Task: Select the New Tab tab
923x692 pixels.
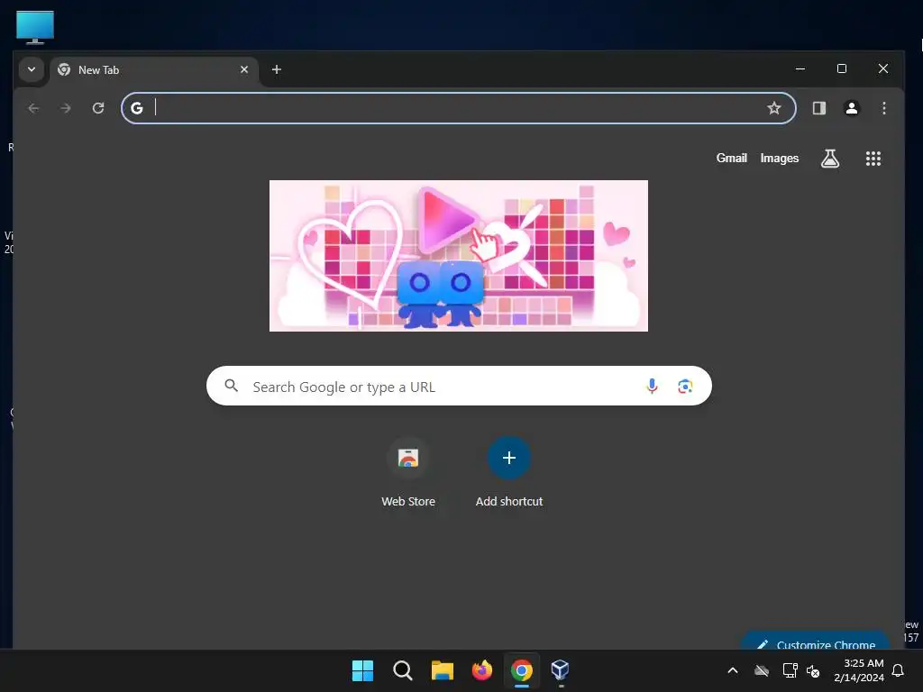Action: (154, 70)
